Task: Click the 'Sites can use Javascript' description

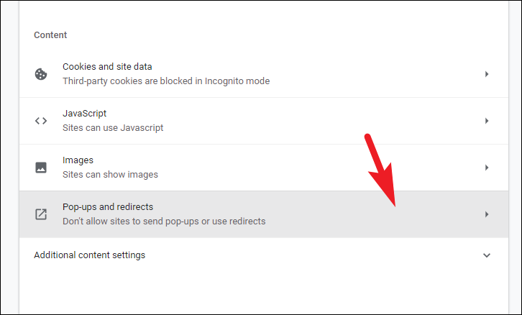Action: [x=113, y=128]
